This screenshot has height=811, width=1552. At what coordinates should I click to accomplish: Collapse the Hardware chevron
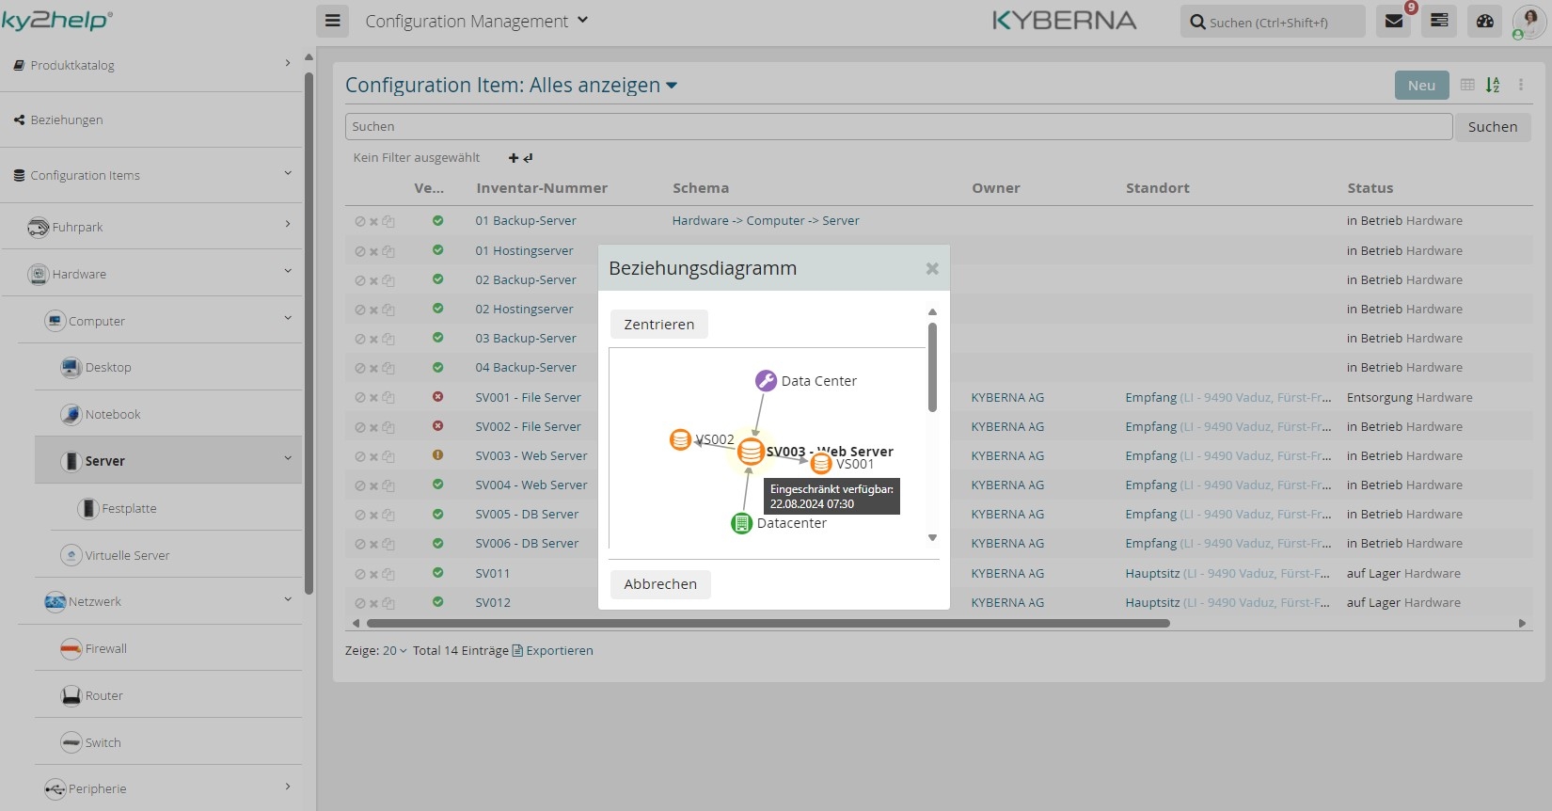pos(288,271)
